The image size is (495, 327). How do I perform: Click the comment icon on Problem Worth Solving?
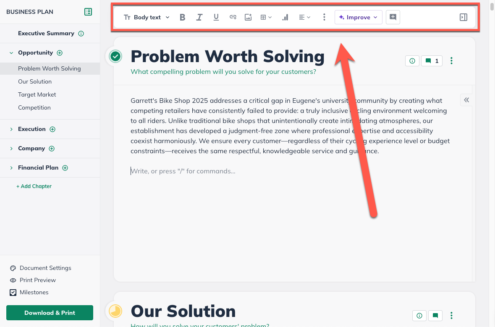pyautogui.click(x=432, y=60)
